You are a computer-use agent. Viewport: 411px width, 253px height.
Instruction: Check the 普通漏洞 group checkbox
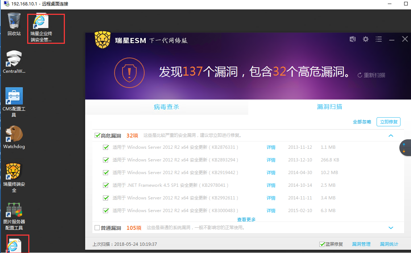point(97,228)
